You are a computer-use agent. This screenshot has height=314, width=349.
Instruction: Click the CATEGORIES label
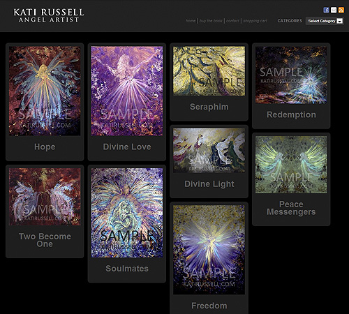tap(290, 21)
